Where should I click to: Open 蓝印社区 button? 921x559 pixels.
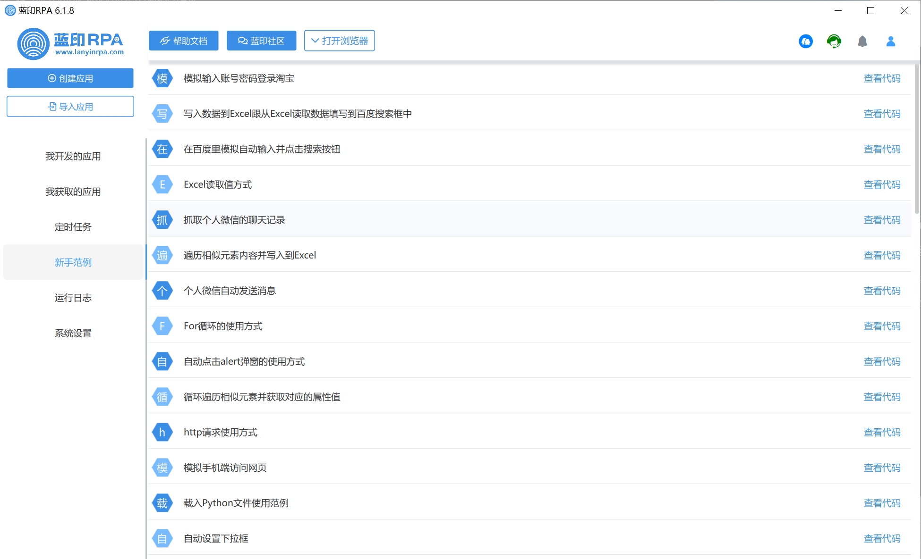click(262, 41)
